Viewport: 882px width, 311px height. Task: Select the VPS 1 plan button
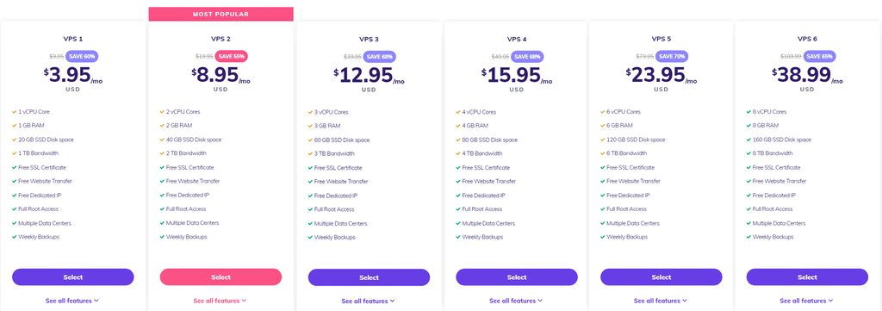(x=73, y=277)
